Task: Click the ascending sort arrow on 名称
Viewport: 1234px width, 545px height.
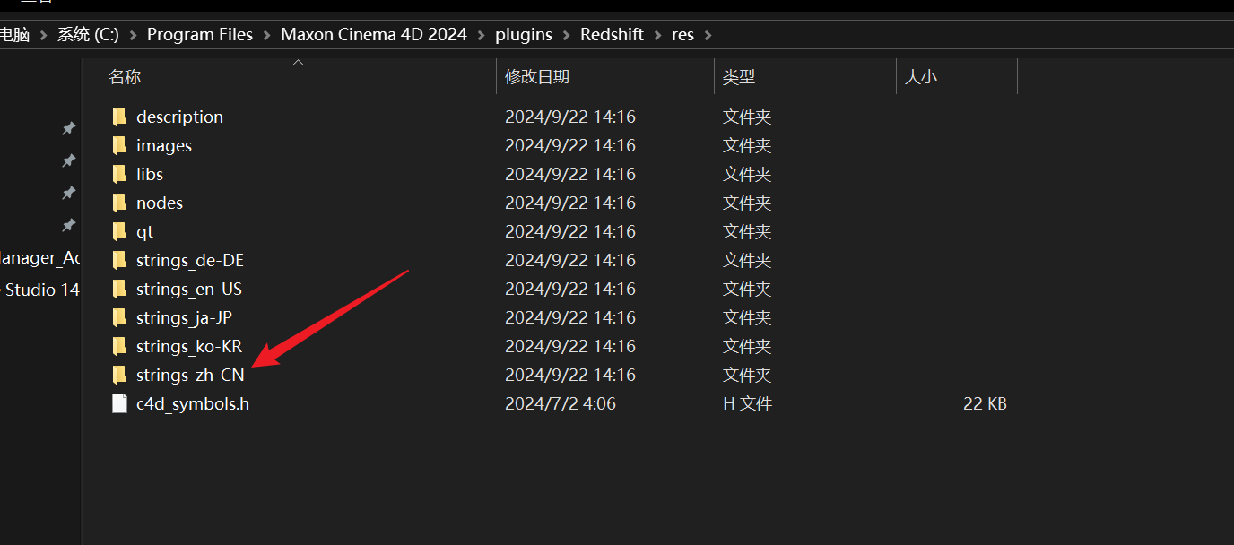Action: [x=298, y=63]
